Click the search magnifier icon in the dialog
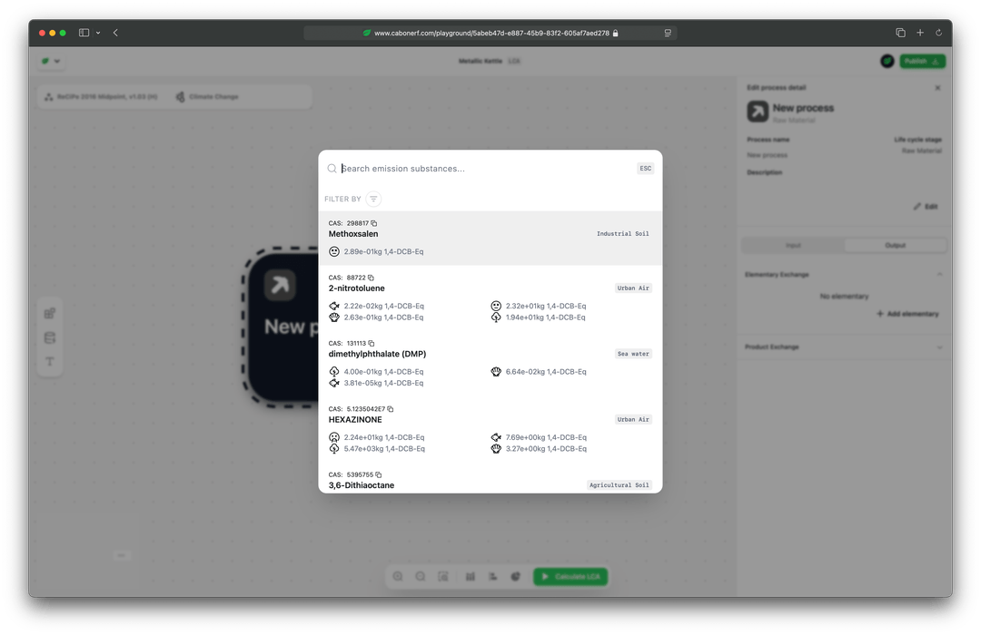This screenshot has height=635, width=981. 332,168
